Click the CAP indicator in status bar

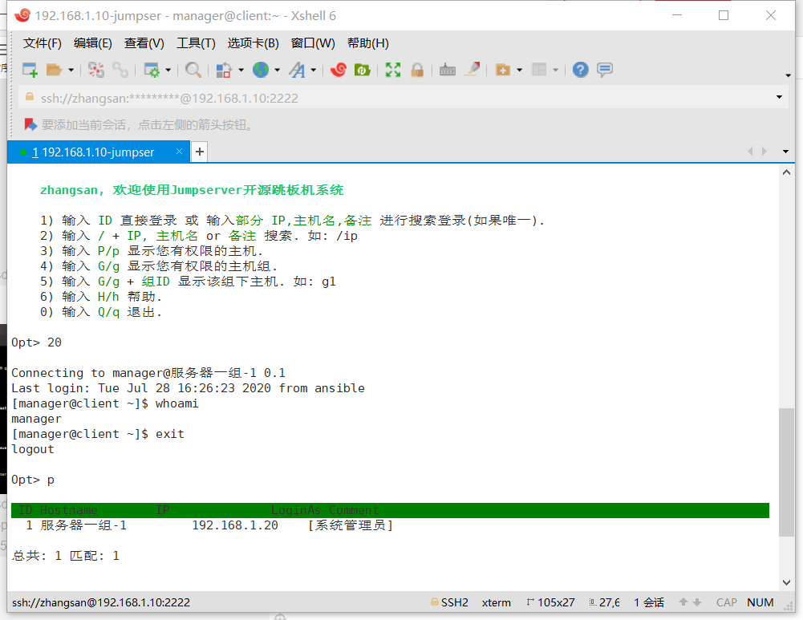pyautogui.click(x=726, y=602)
